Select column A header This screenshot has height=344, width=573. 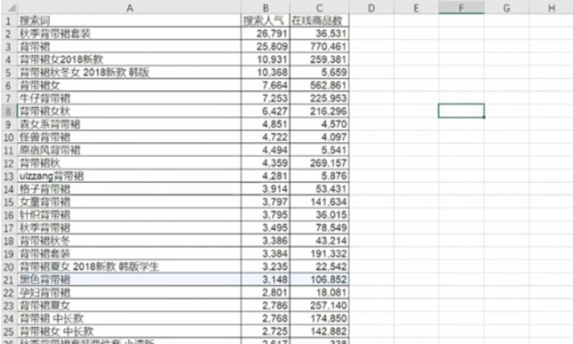129,8
